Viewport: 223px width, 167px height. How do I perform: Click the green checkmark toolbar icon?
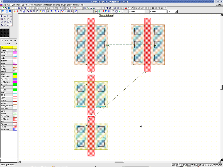point(120,11)
